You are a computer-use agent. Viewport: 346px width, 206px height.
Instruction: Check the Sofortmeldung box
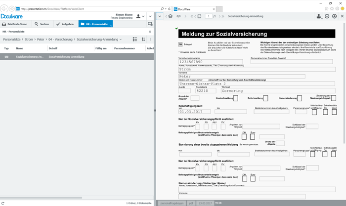pyautogui.click(x=265, y=98)
